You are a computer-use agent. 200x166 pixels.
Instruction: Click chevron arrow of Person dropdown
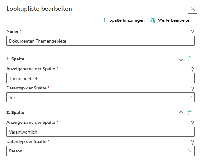pos(190,151)
